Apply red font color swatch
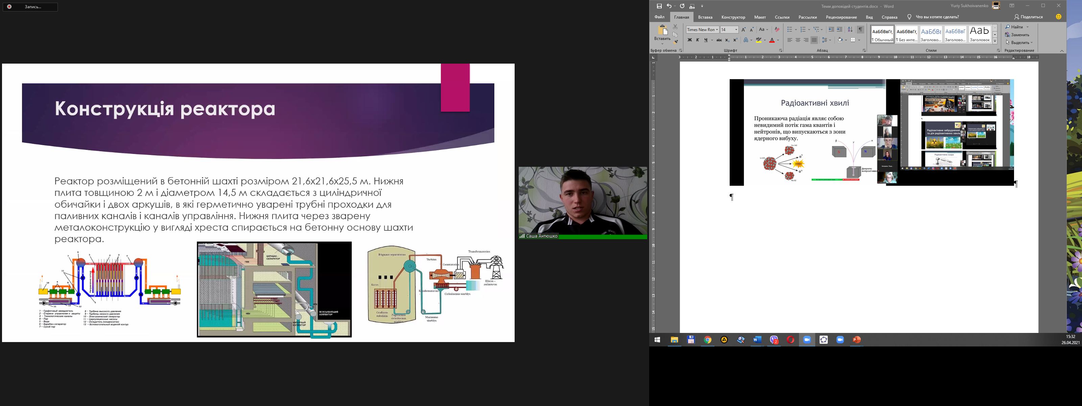 pos(772,40)
